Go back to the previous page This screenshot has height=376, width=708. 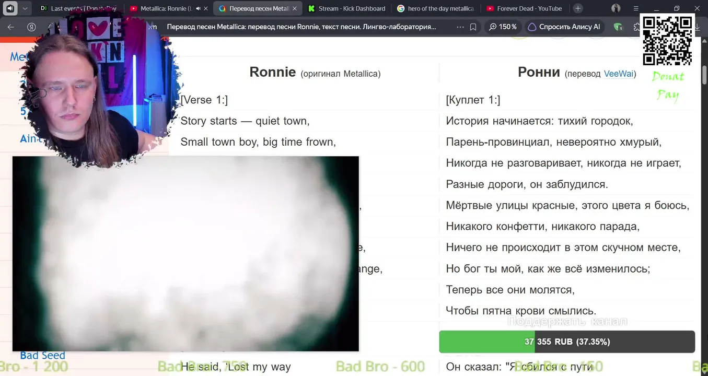(11, 27)
